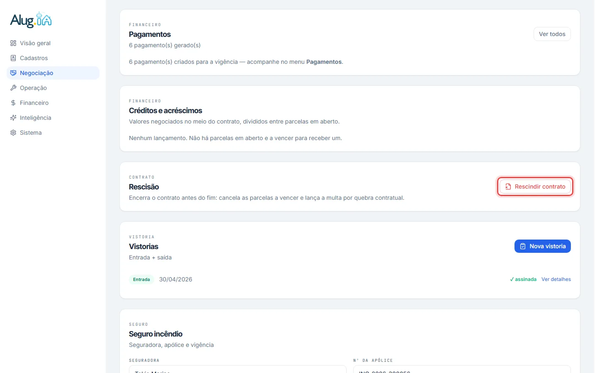The height and width of the screenshot is (373, 597).
Task: Click the Entrada + saída subtitle
Action: (150, 257)
